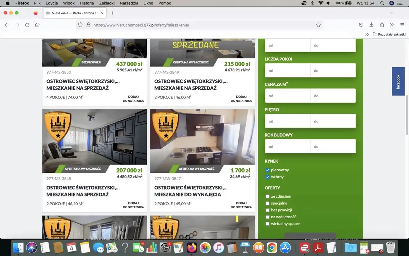Viewport: 409px width, 256px height.
Task: Click the Liczba pokoi 'od' input field
Action: click(x=288, y=70)
